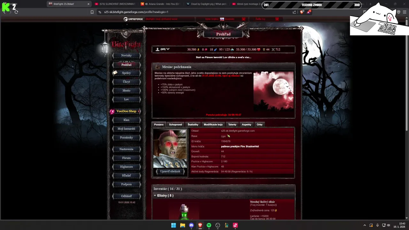Viewport: 409px width, 230px height.
Task: Click the green healing elixir bottle
Action: (184, 211)
